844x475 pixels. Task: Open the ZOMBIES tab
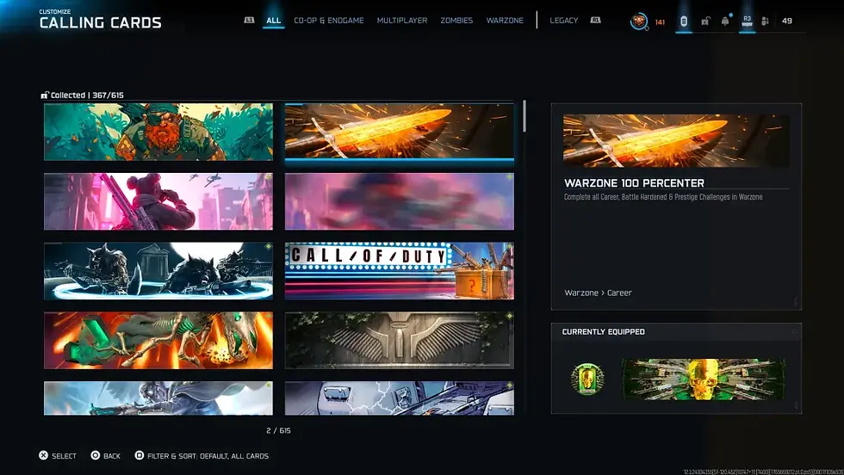[x=456, y=21]
